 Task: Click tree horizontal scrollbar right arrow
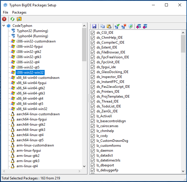click(x=79, y=171)
